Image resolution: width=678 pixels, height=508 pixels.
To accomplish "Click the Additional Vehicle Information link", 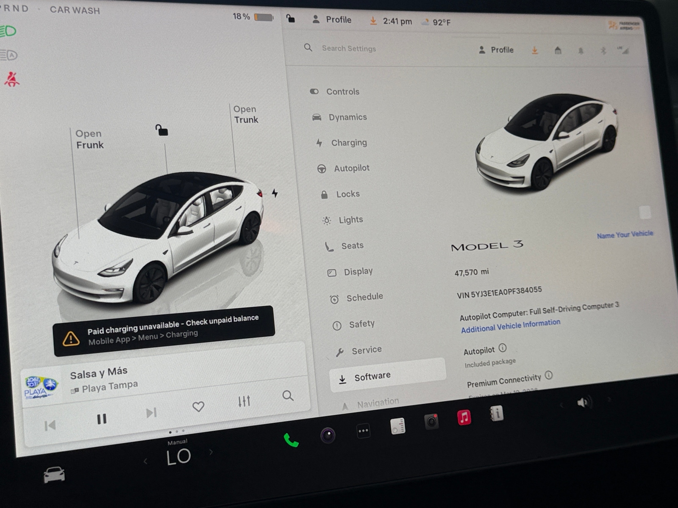I will [510, 326].
